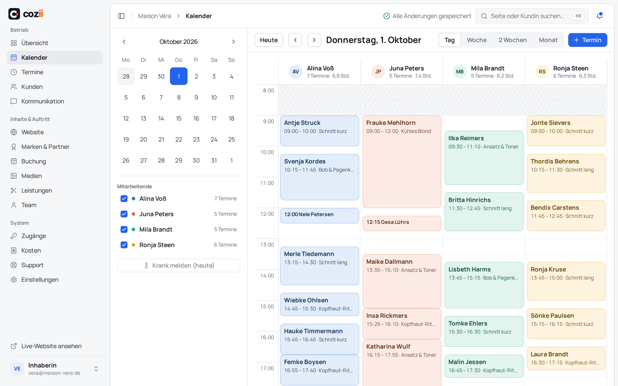Focus the Seite oder Kundin search field
This screenshot has height=386, width=618.
(531, 16)
